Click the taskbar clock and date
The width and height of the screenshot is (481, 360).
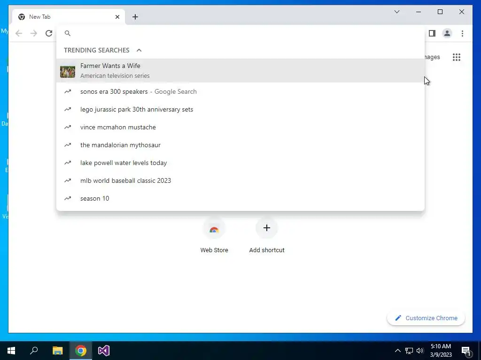[441, 351]
